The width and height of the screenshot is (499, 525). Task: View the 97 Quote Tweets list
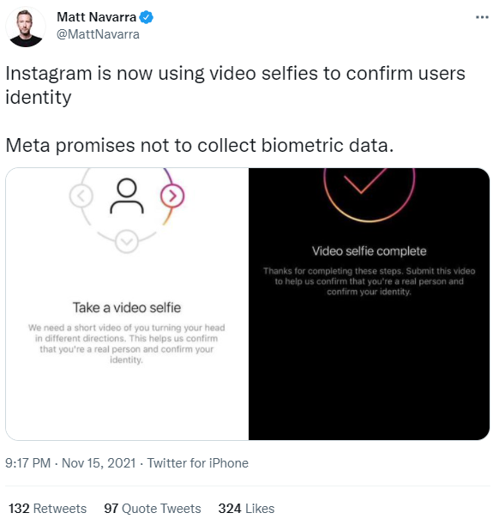153,508
